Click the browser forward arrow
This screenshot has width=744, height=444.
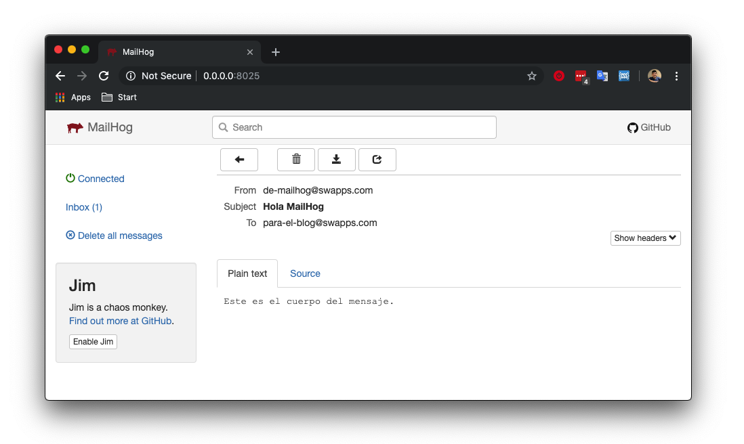[x=82, y=76]
